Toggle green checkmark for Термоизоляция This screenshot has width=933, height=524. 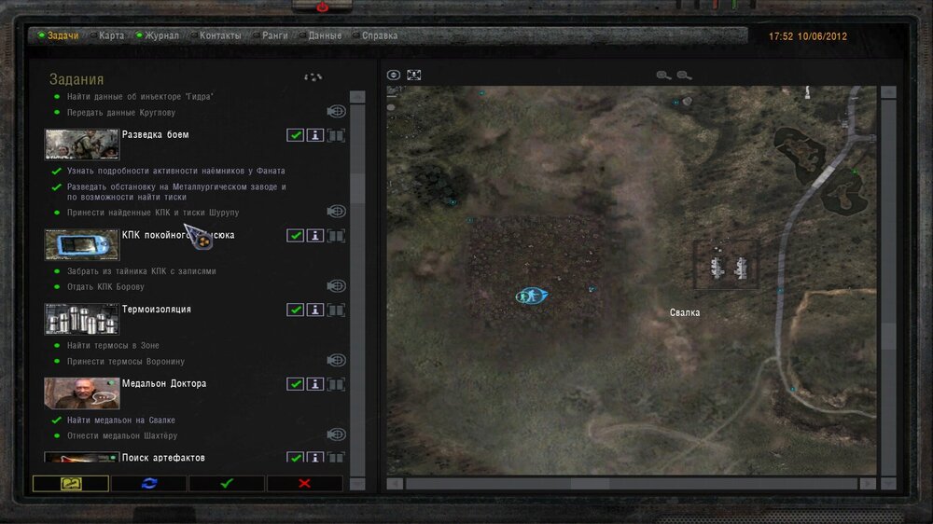295,310
